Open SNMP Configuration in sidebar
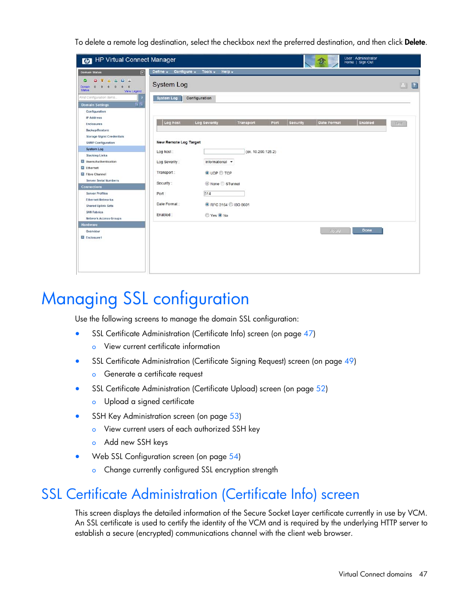The height and width of the screenshot is (607, 469). 100,143
